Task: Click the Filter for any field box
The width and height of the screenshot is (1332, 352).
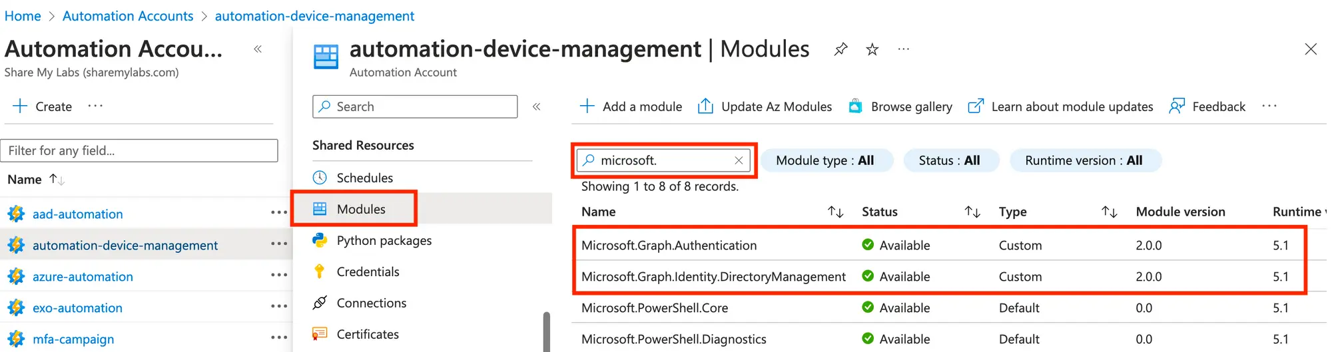Action: tap(139, 150)
